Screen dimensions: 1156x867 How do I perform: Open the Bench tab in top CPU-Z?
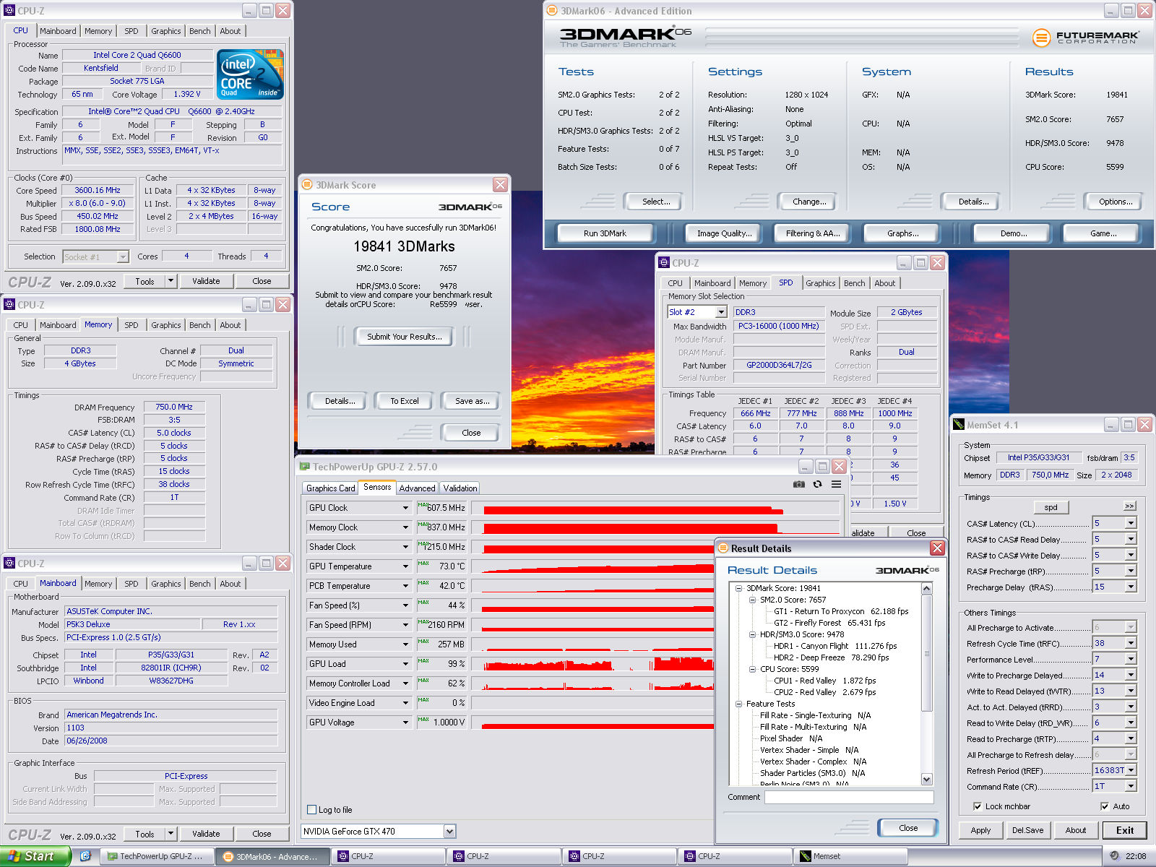[x=200, y=31]
